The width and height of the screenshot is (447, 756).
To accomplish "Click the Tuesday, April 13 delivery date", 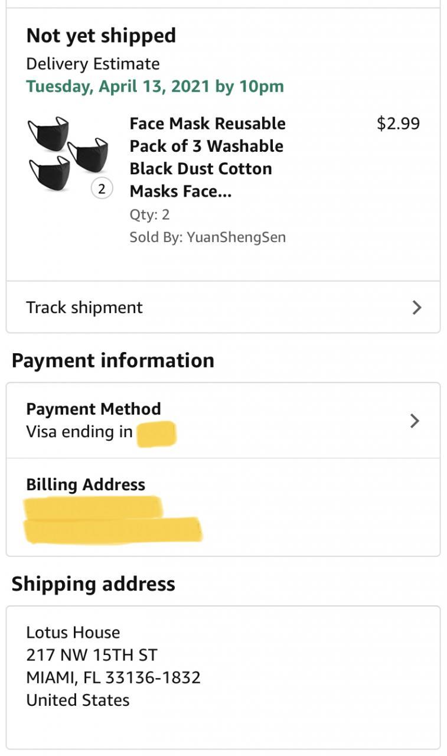I will tap(155, 86).
